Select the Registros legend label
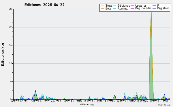The height and width of the screenshot is (107, 173). [163, 8]
